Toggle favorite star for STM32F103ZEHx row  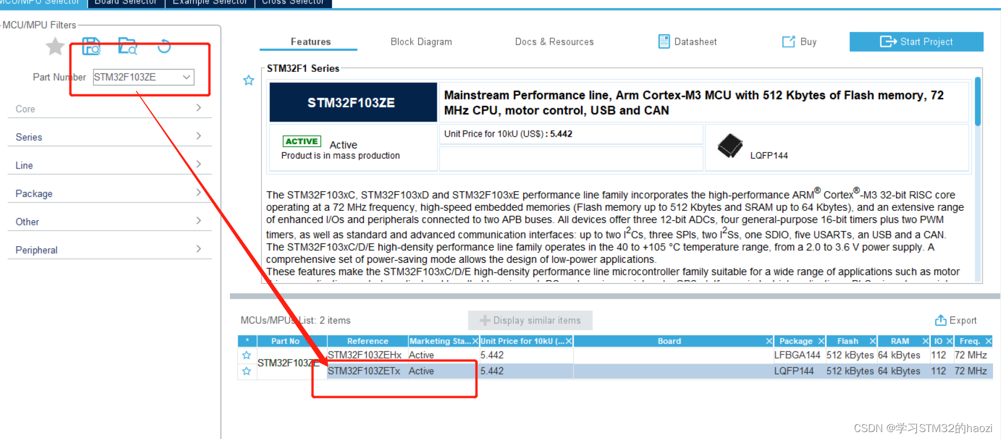[247, 355]
